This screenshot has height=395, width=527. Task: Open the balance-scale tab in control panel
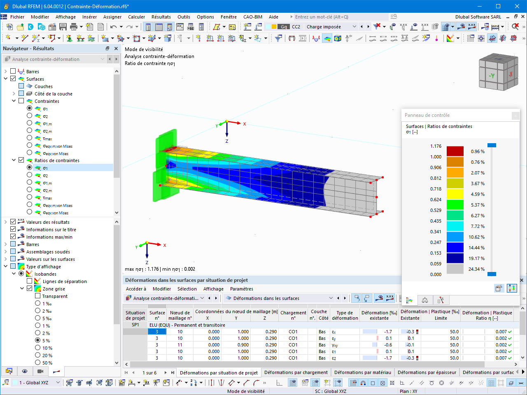[425, 300]
